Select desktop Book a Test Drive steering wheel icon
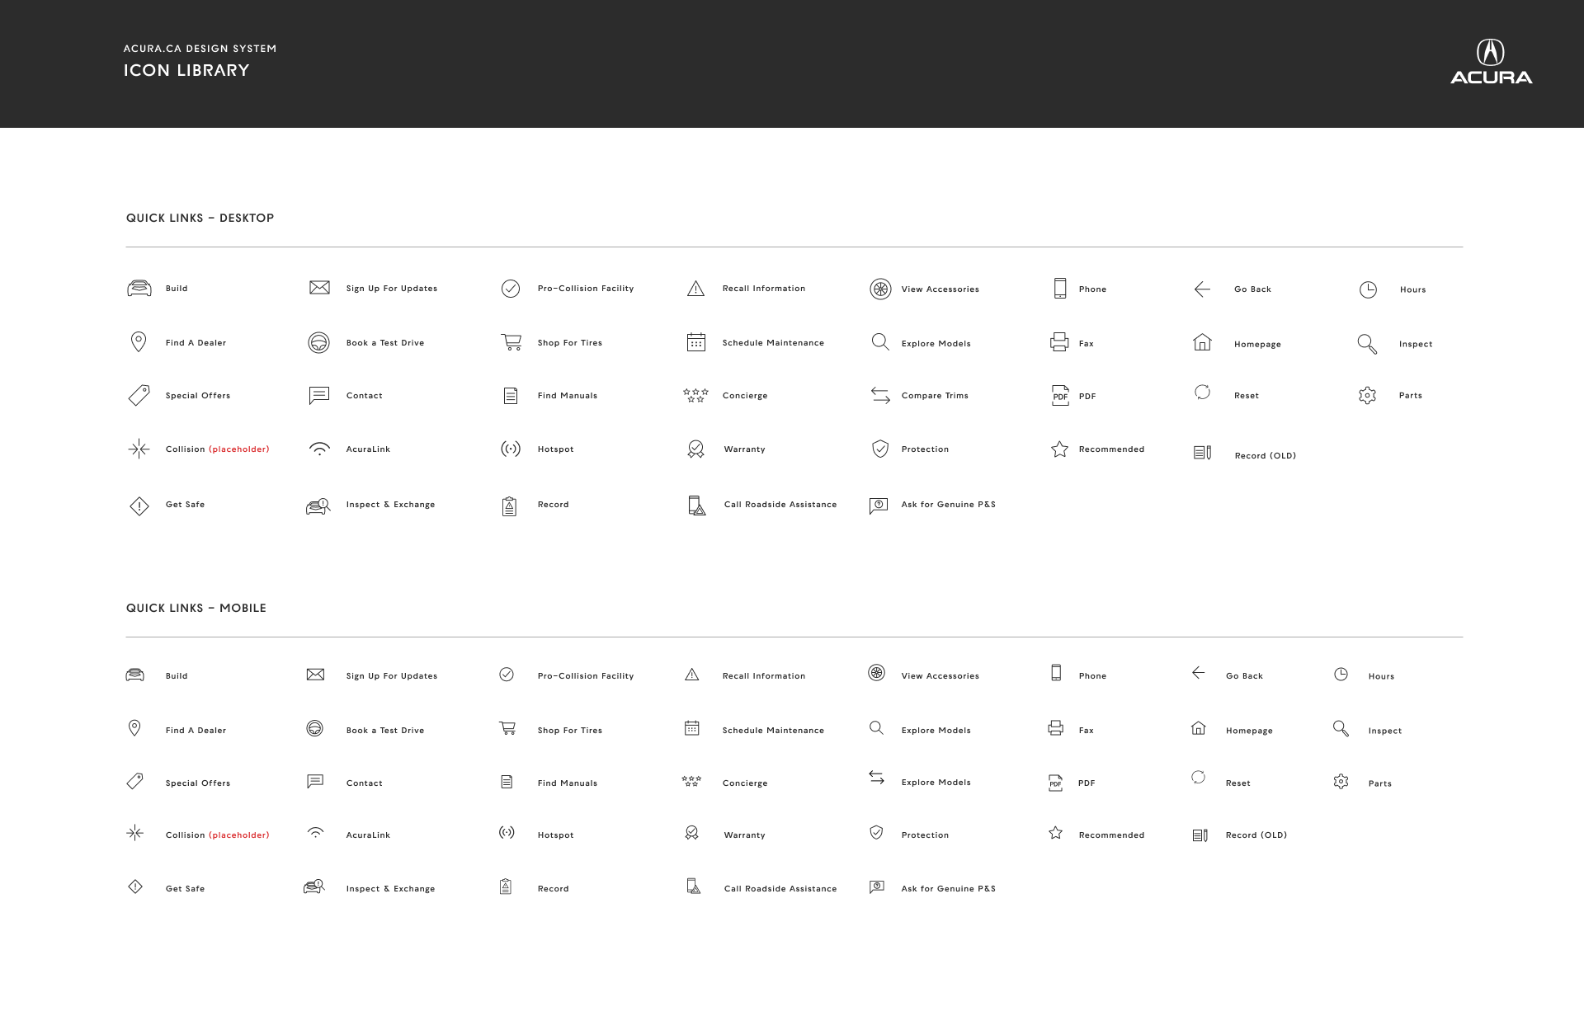 point(319,342)
